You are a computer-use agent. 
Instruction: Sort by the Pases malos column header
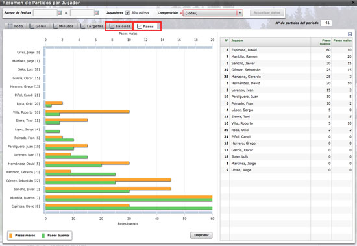[x=342, y=42]
